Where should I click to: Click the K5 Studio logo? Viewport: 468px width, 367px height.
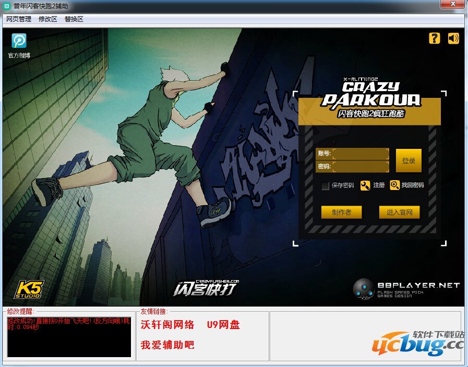point(28,289)
